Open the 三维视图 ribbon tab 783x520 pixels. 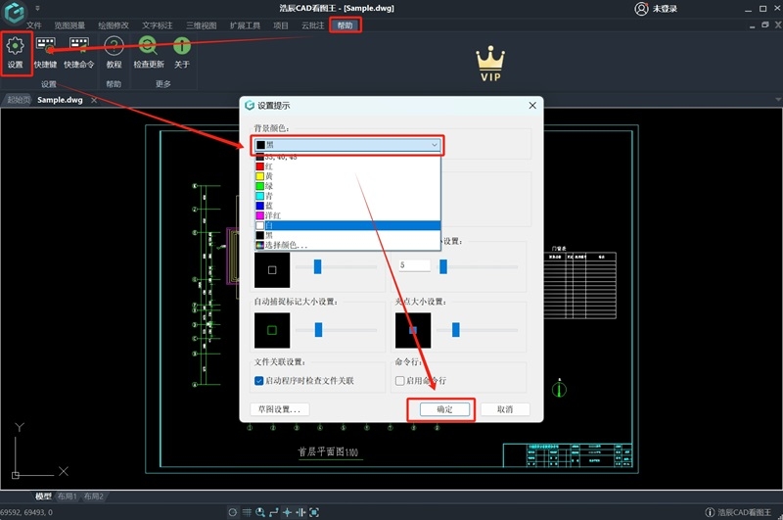point(202,25)
